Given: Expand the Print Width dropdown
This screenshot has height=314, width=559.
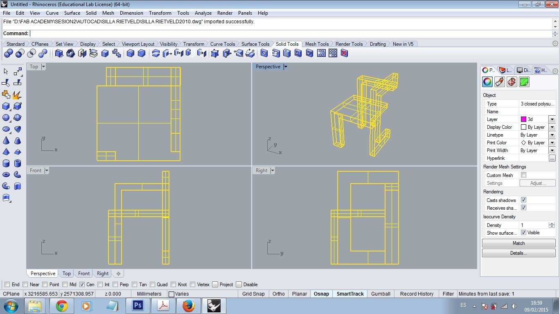Looking at the screenshot, I should click(x=552, y=150).
